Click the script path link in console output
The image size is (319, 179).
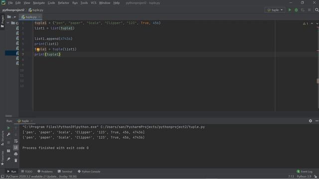pos(153,127)
